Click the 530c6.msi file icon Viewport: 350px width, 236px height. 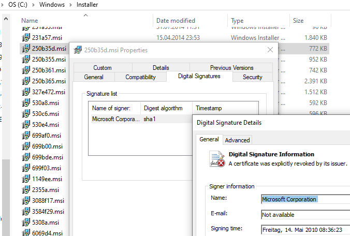tap(26, 113)
